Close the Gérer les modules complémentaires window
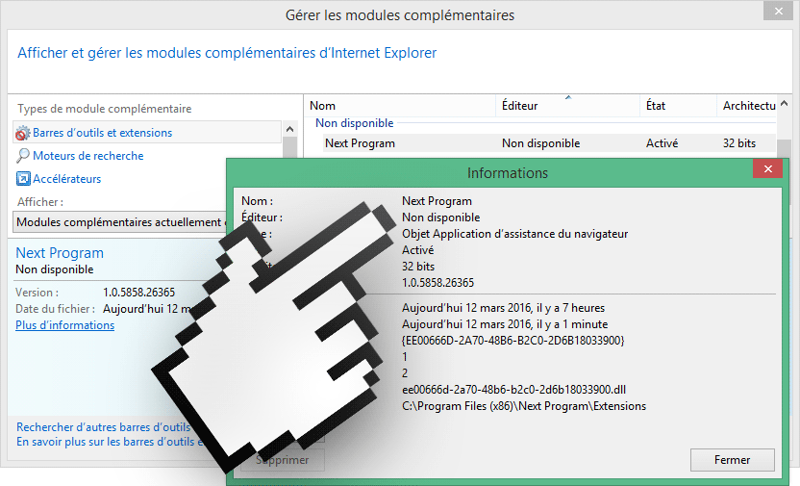The width and height of the screenshot is (800, 486). click(x=778, y=11)
